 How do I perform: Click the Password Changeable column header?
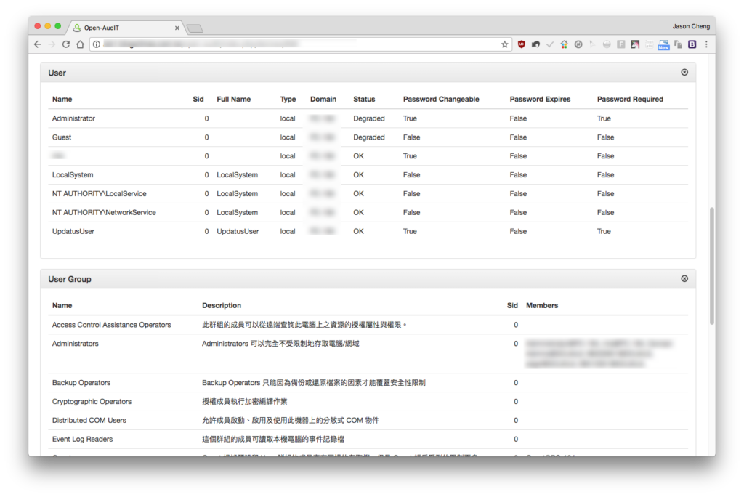pos(441,100)
